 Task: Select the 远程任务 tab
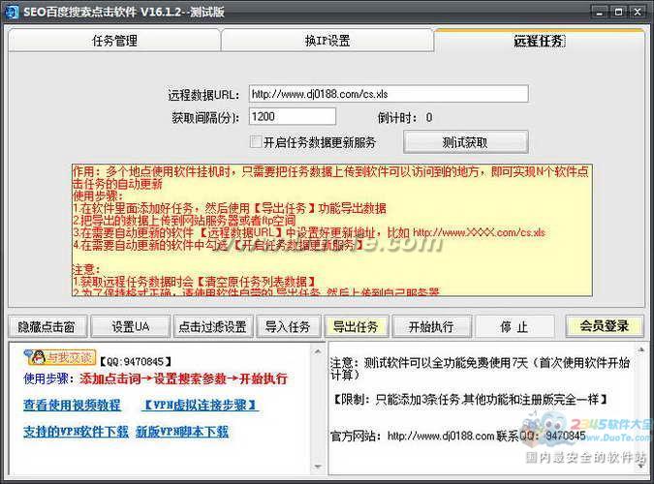(539, 41)
